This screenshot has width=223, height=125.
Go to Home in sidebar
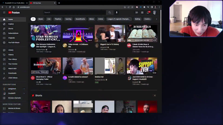(13, 19)
